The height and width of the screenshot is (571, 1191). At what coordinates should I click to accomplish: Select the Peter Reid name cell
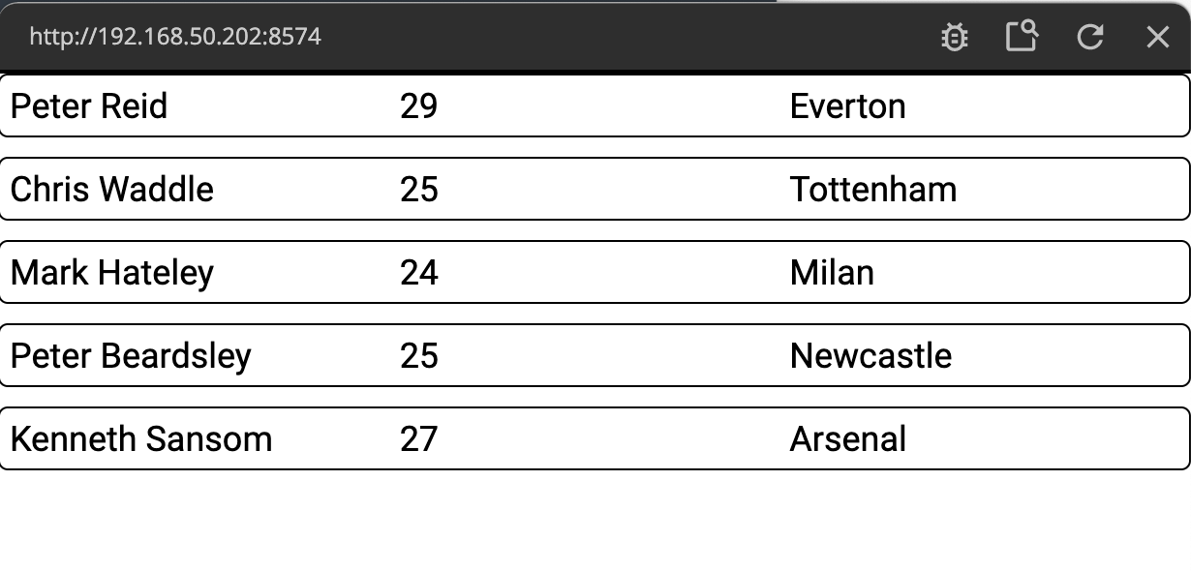click(x=89, y=105)
